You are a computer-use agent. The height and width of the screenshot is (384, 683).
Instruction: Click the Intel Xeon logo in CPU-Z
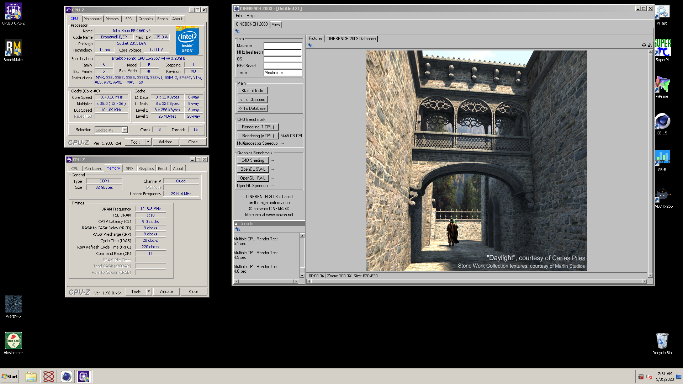(187, 40)
